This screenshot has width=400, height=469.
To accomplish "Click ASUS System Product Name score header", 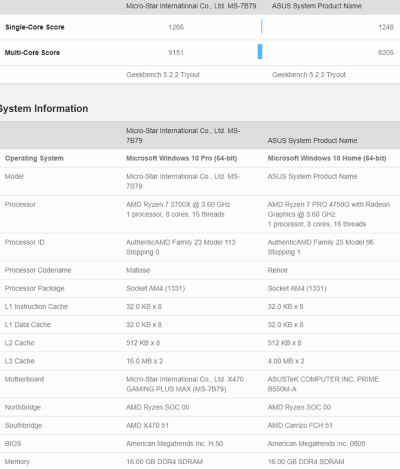I will 317,6.
